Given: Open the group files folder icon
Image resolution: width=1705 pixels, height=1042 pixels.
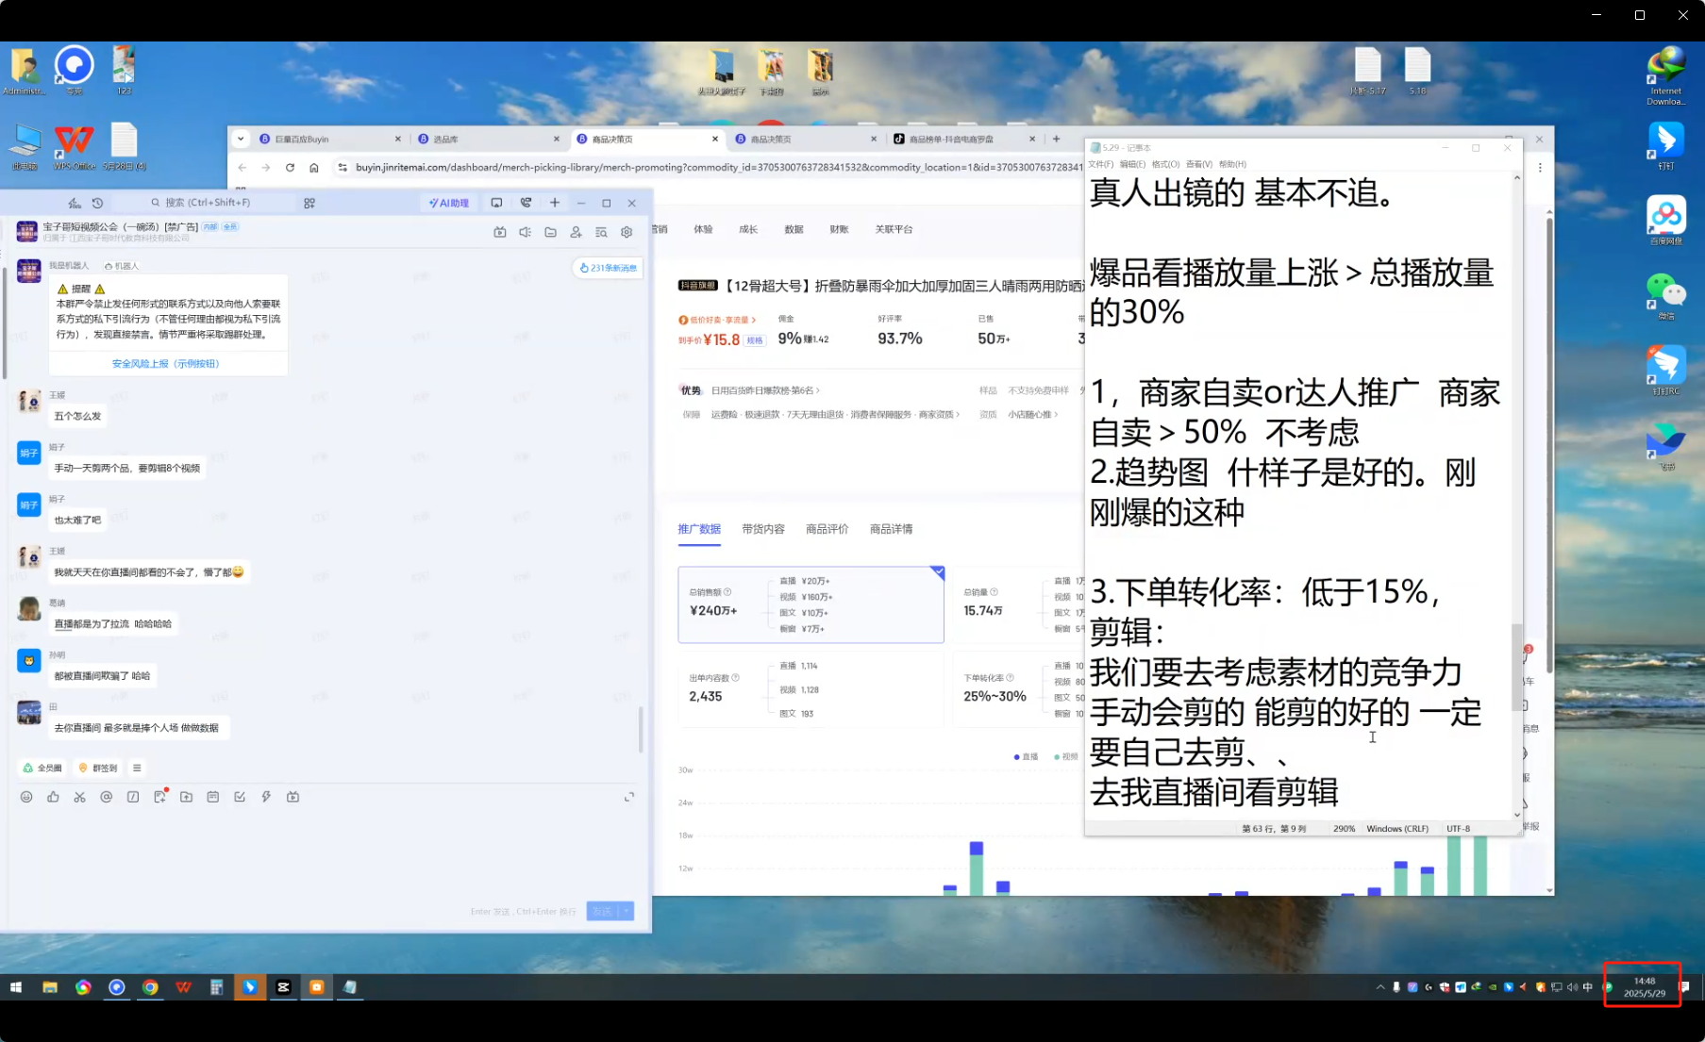Looking at the screenshot, I should (550, 232).
